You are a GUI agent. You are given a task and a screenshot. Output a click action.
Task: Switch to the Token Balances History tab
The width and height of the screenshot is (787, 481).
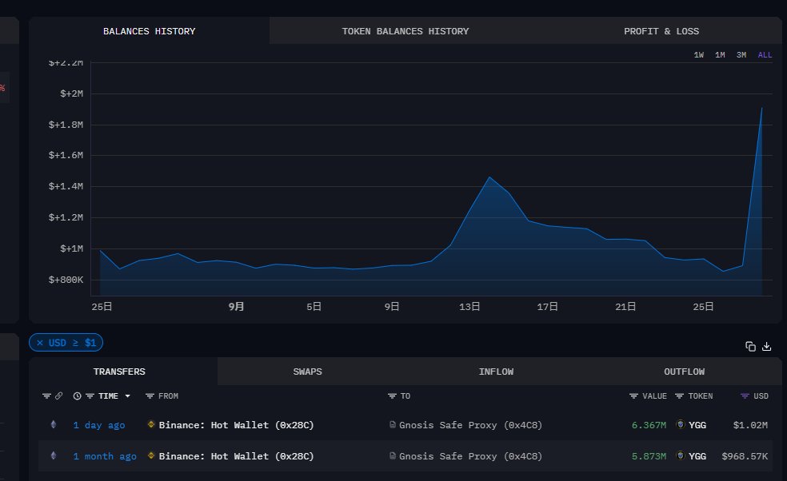coord(405,31)
